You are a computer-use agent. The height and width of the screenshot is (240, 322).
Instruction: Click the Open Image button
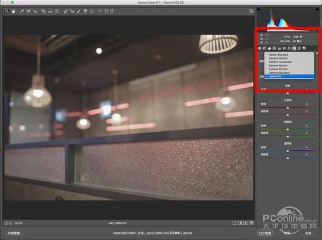point(265,233)
